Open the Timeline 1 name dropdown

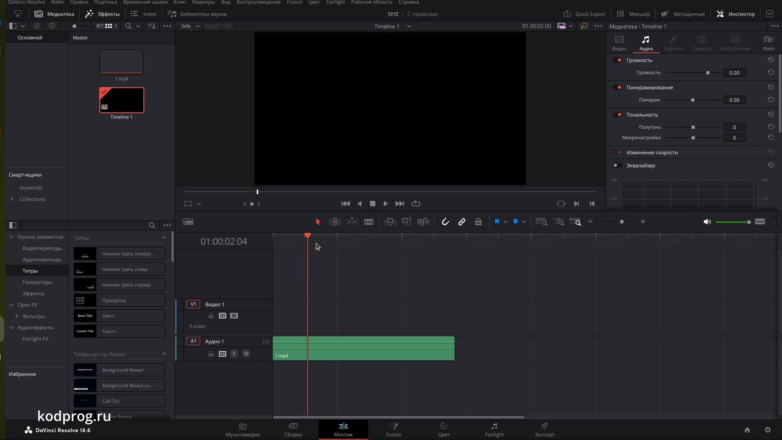pos(409,26)
